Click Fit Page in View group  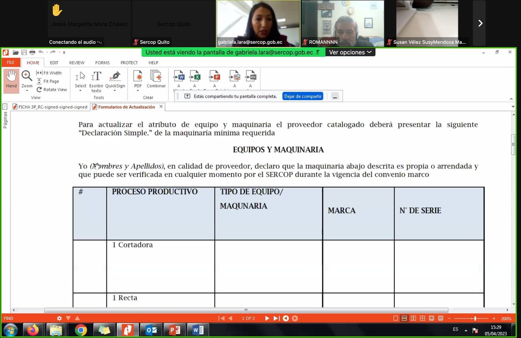[x=48, y=81]
